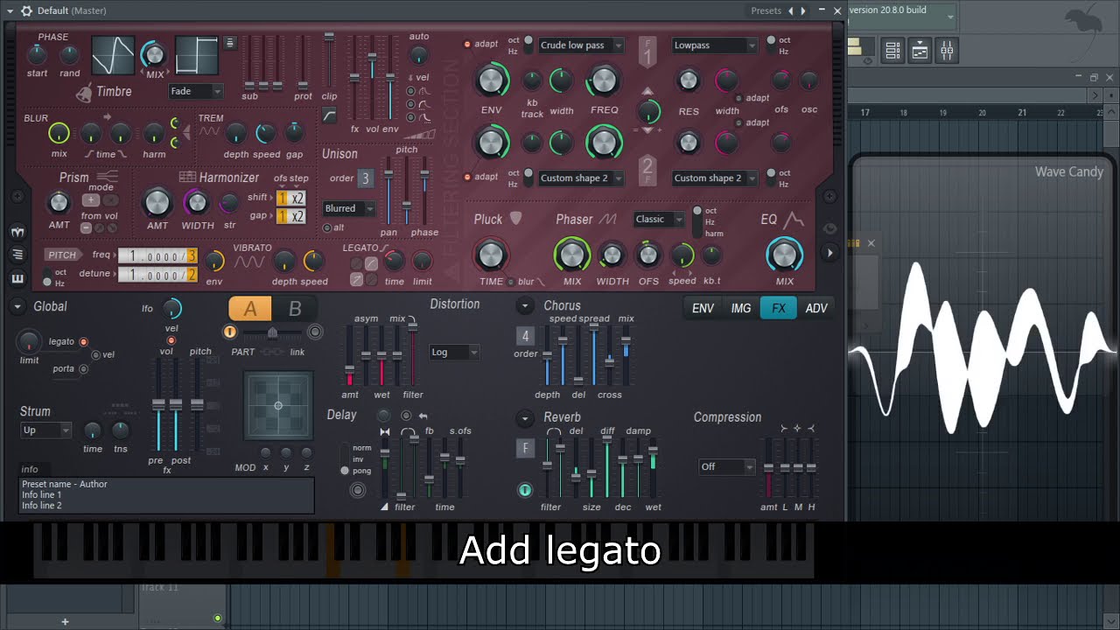
Task: Click the Reverb F button
Action: [x=526, y=448]
